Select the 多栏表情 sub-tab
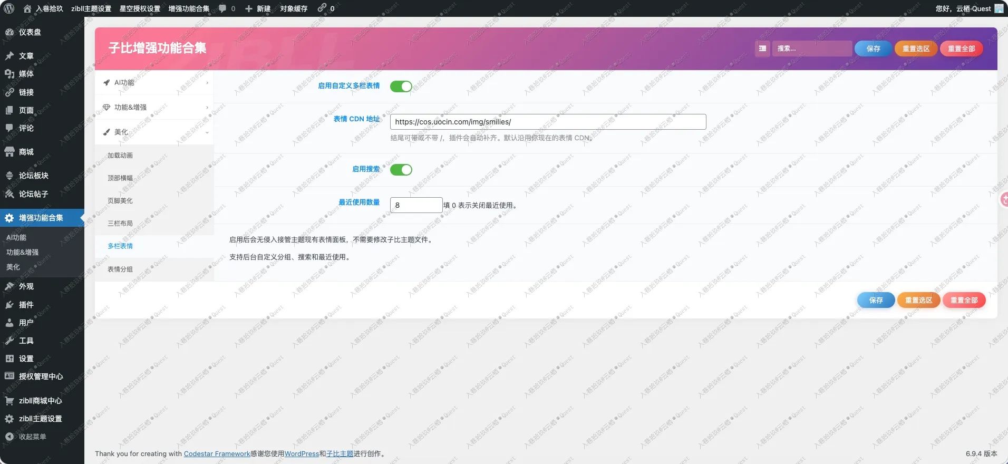 coord(154,246)
